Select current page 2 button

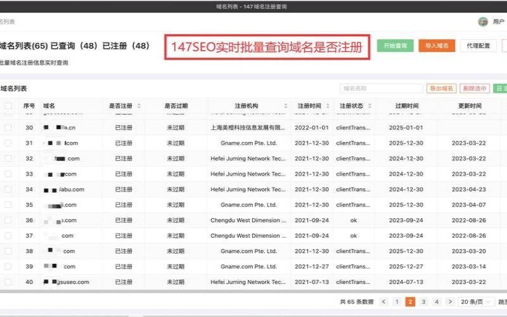[410, 302]
